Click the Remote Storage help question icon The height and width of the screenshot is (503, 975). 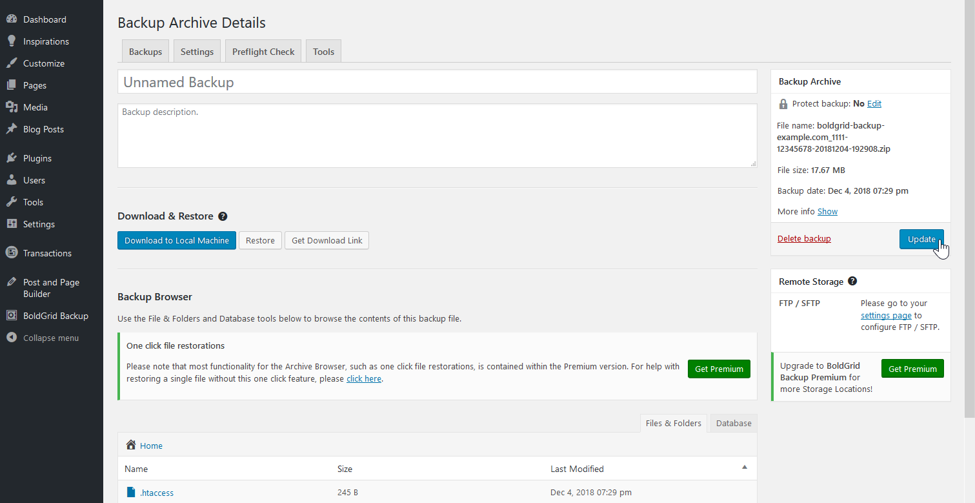(852, 282)
